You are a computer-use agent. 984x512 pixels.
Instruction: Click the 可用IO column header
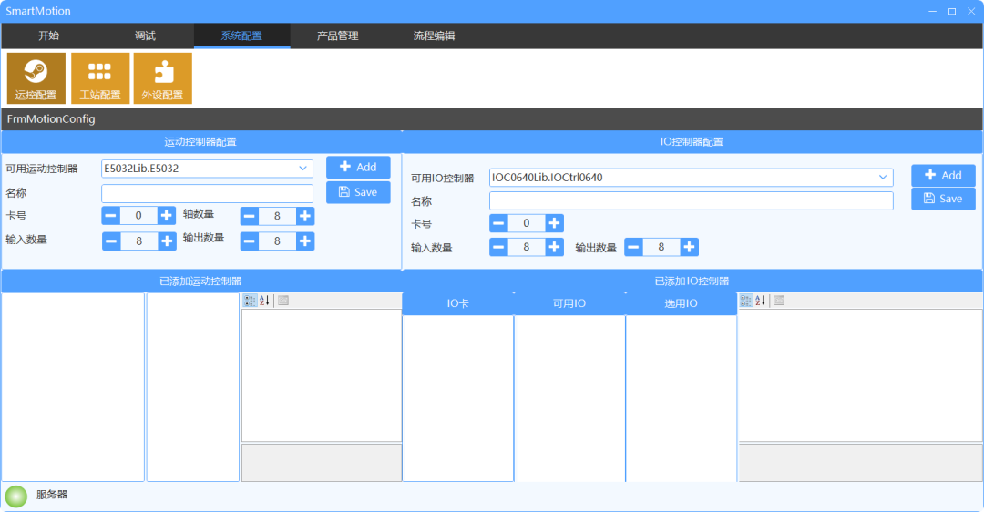[569, 303]
